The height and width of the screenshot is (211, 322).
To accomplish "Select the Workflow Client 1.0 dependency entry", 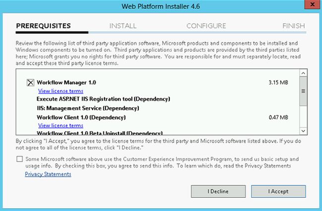I will [x=81, y=118].
